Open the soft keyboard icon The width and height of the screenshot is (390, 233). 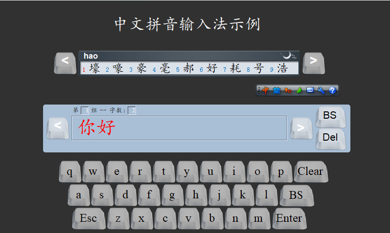310,90
